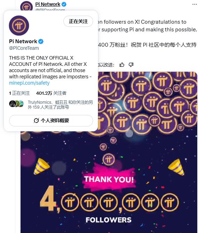Open the 个人资料概要 profile summary button

click(x=51, y=121)
